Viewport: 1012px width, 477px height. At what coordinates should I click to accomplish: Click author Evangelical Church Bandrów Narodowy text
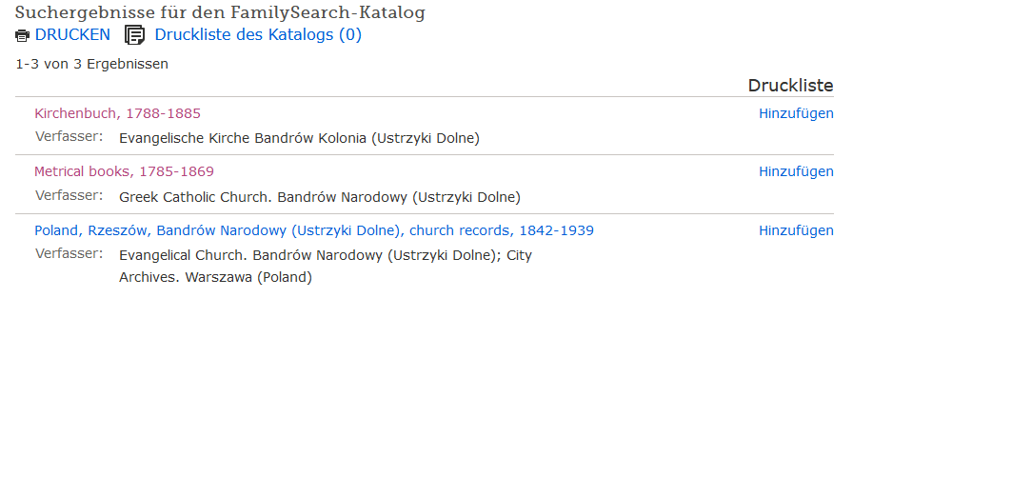pyautogui.click(x=326, y=255)
